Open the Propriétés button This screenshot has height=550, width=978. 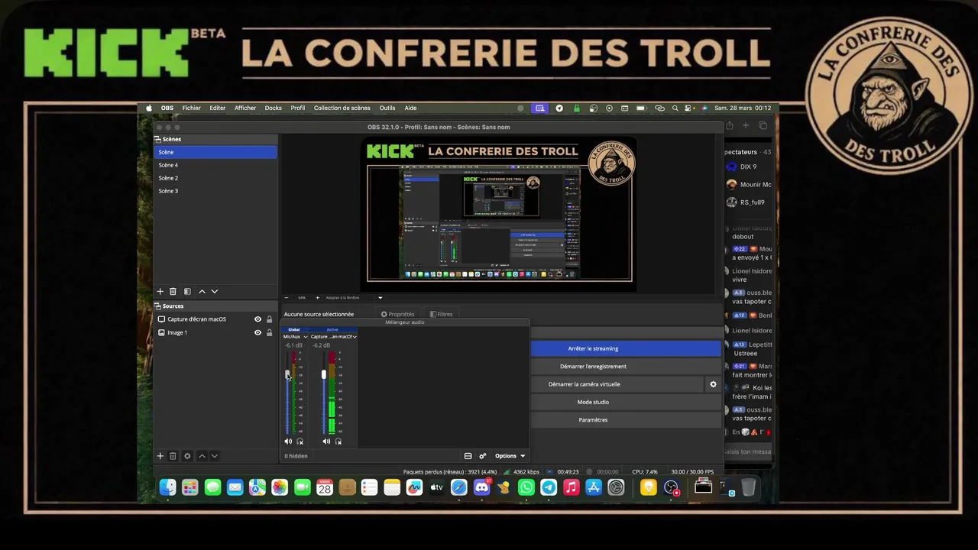click(397, 314)
